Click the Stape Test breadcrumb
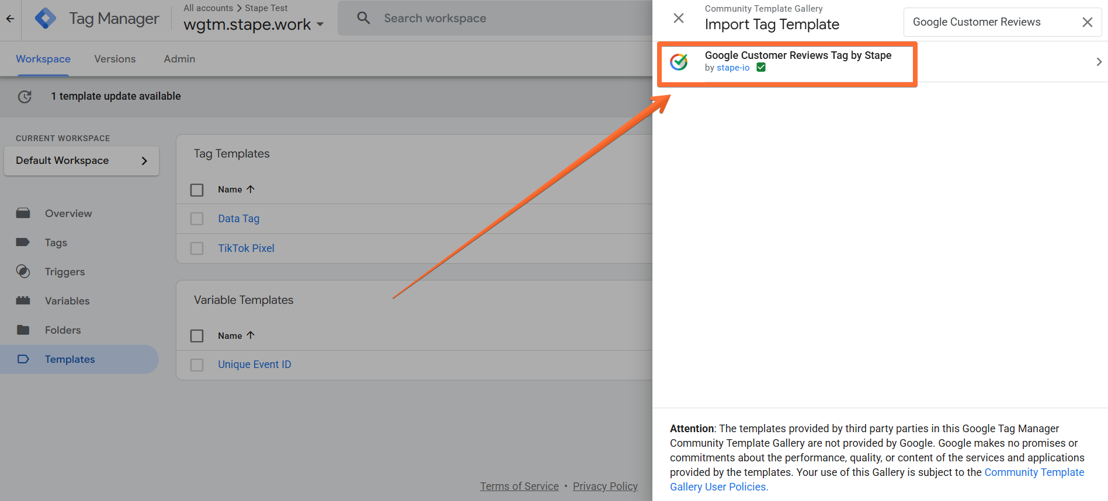This screenshot has width=1108, height=501. 266,8
